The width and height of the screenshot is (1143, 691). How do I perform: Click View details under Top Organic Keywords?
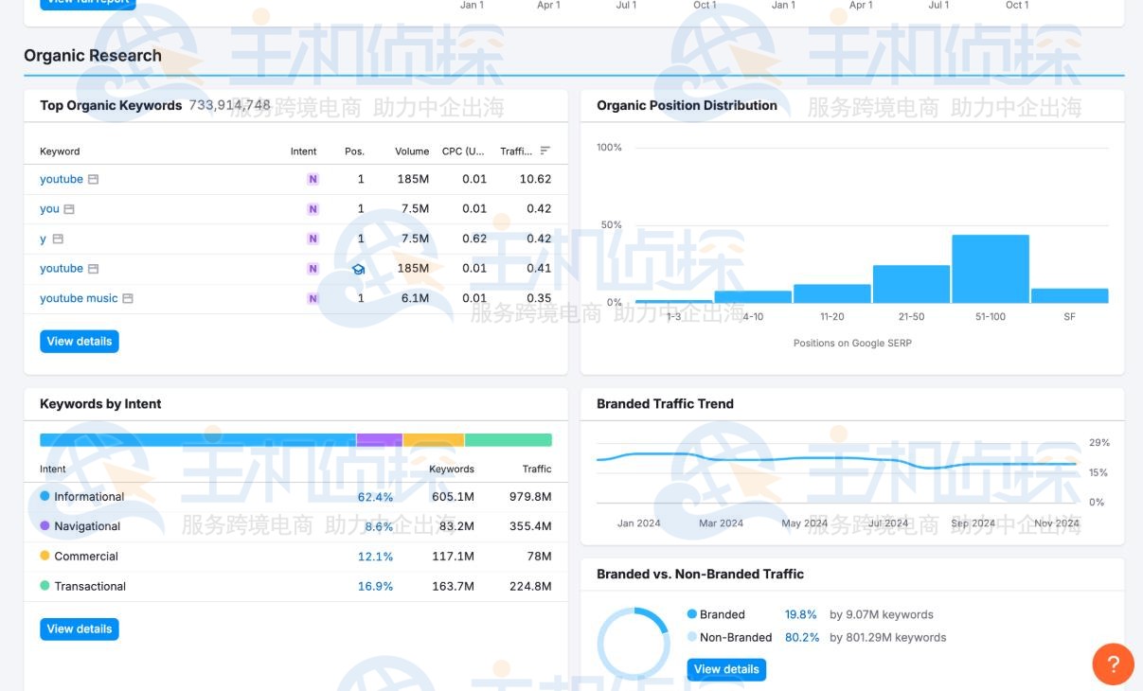tap(79, 341)
